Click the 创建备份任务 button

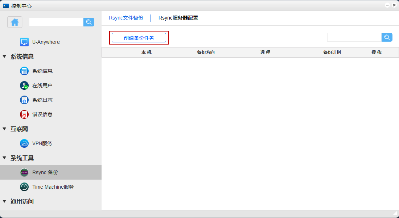tap(139, 38)
